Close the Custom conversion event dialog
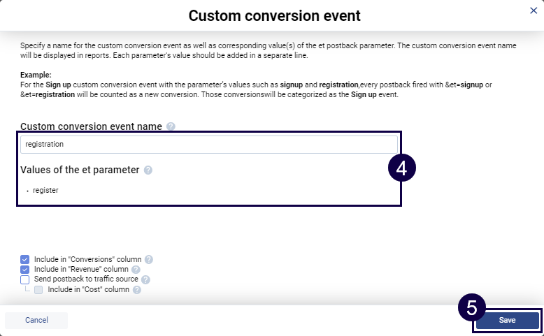Screen dimensions: 544x336 click(534, 11)
